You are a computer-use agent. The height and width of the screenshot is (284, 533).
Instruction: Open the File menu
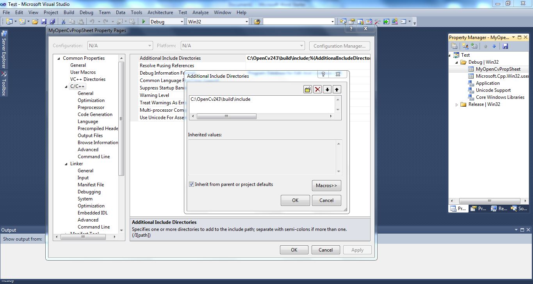pos(6,12)
